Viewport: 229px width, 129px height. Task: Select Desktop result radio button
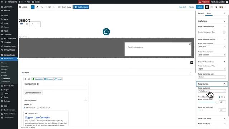38,107
